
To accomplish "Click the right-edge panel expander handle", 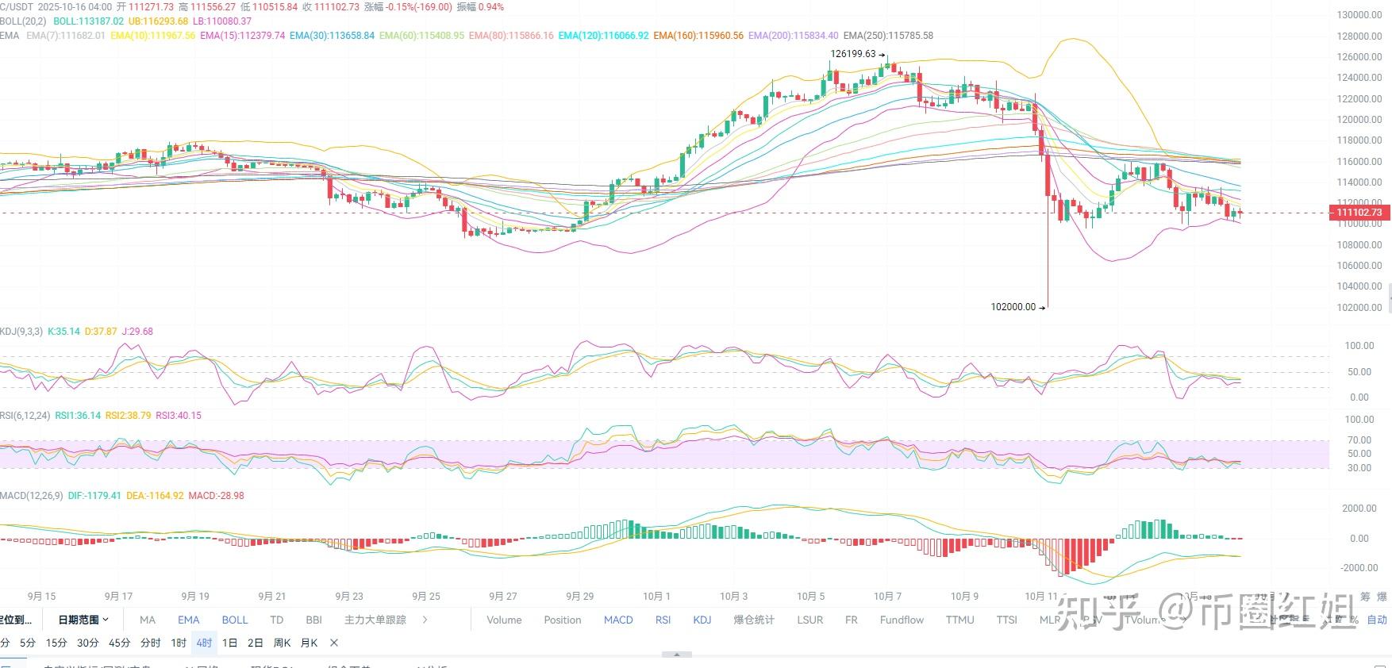I will point(1389,300).
